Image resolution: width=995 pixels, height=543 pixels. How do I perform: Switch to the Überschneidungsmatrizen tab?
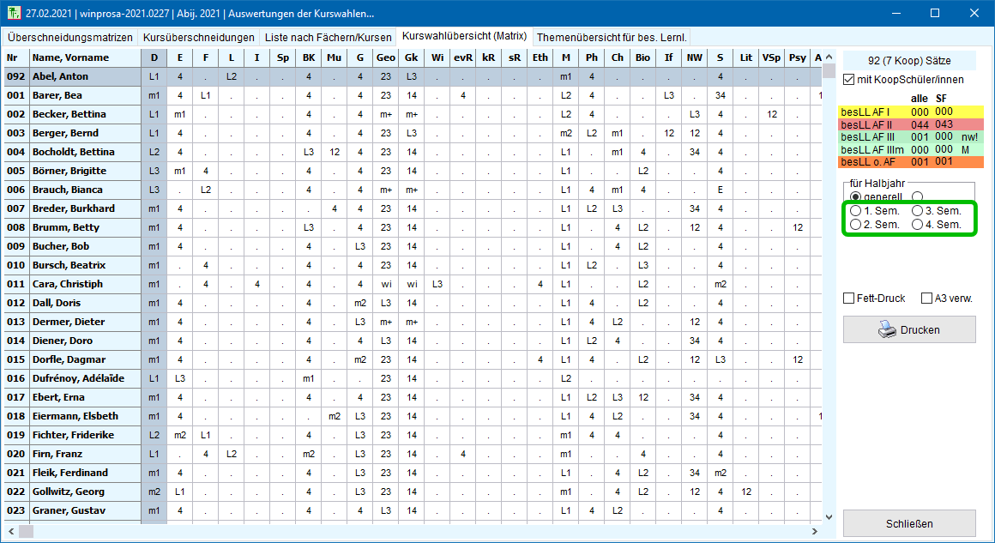[x=70, y=38]
